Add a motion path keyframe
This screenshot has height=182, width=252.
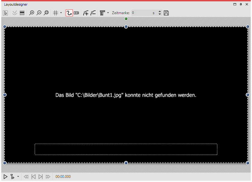point(85,13)
